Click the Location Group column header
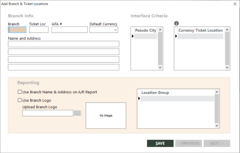The image size is (240, 153). (x=178, y=92)
